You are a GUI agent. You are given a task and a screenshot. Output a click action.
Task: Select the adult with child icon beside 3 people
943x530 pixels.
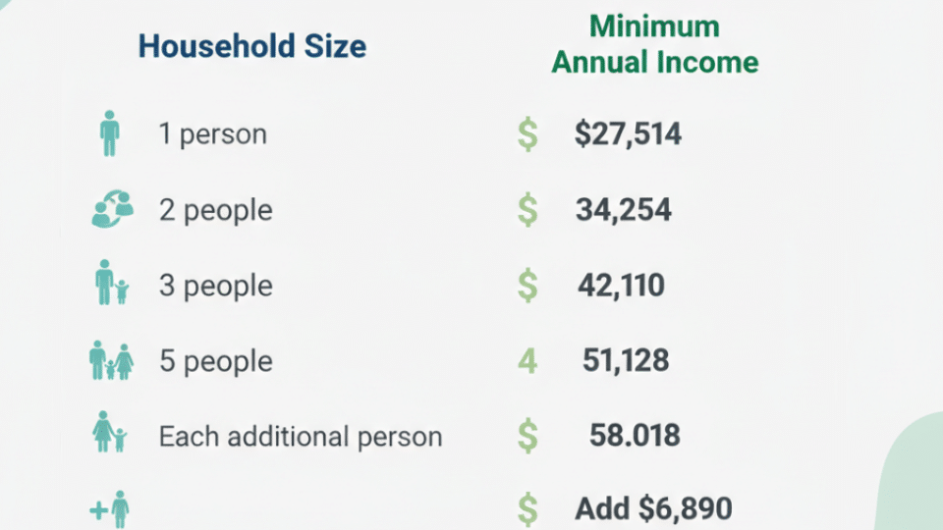[x=111, y=286]
